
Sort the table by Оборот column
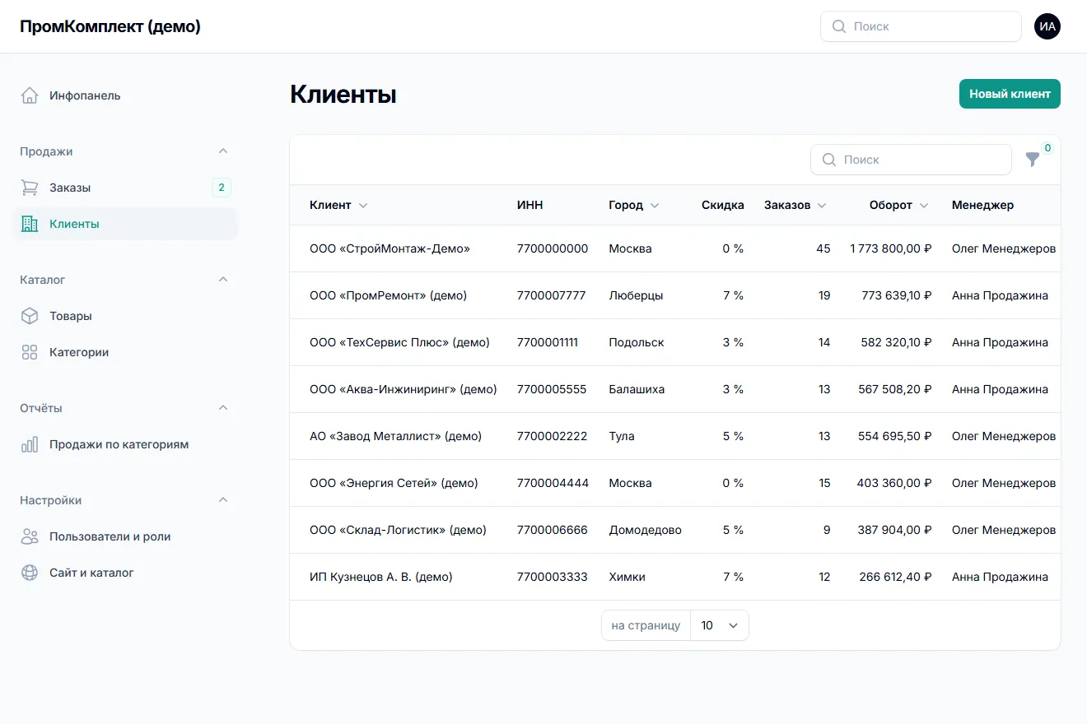[x=899, y=205]
